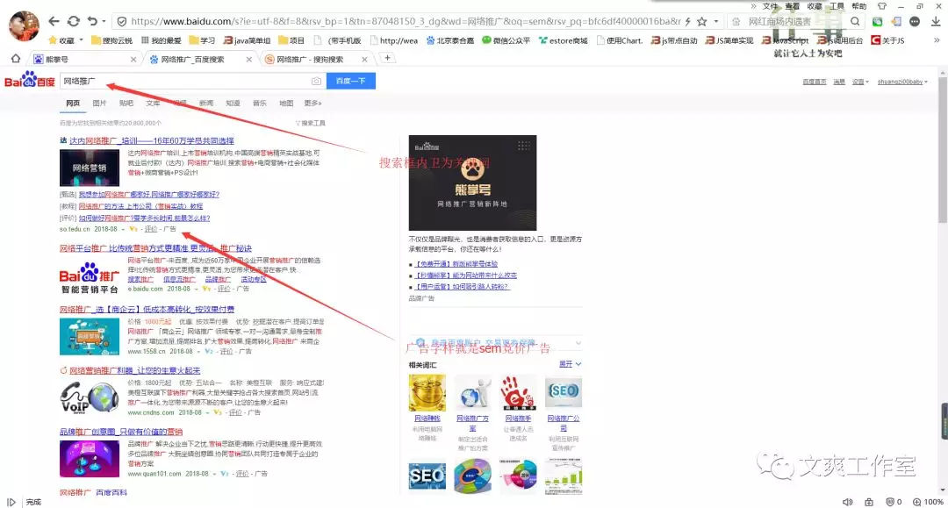
Task: Bookmark this page with the star icon
Action: point(702,22)
